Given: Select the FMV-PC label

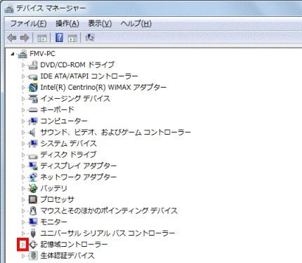Looking at the screenshot, I should click(42, 54).
